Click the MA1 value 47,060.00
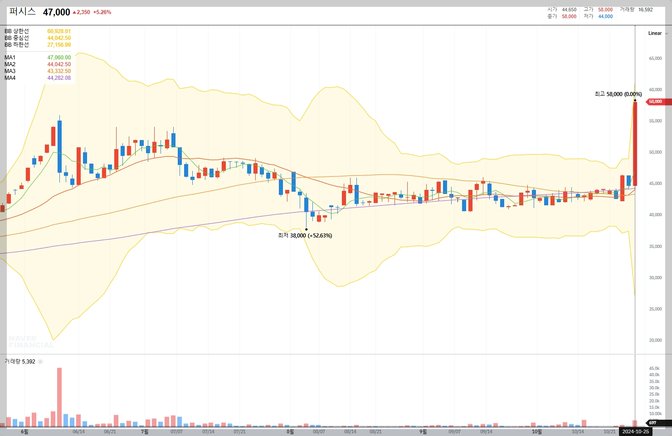 click(x=59, y=58)
